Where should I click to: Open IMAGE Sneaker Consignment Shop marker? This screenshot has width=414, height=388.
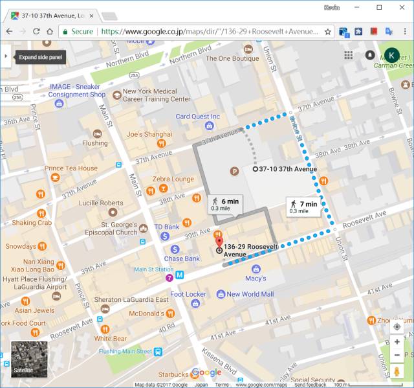tap(59, 104)
